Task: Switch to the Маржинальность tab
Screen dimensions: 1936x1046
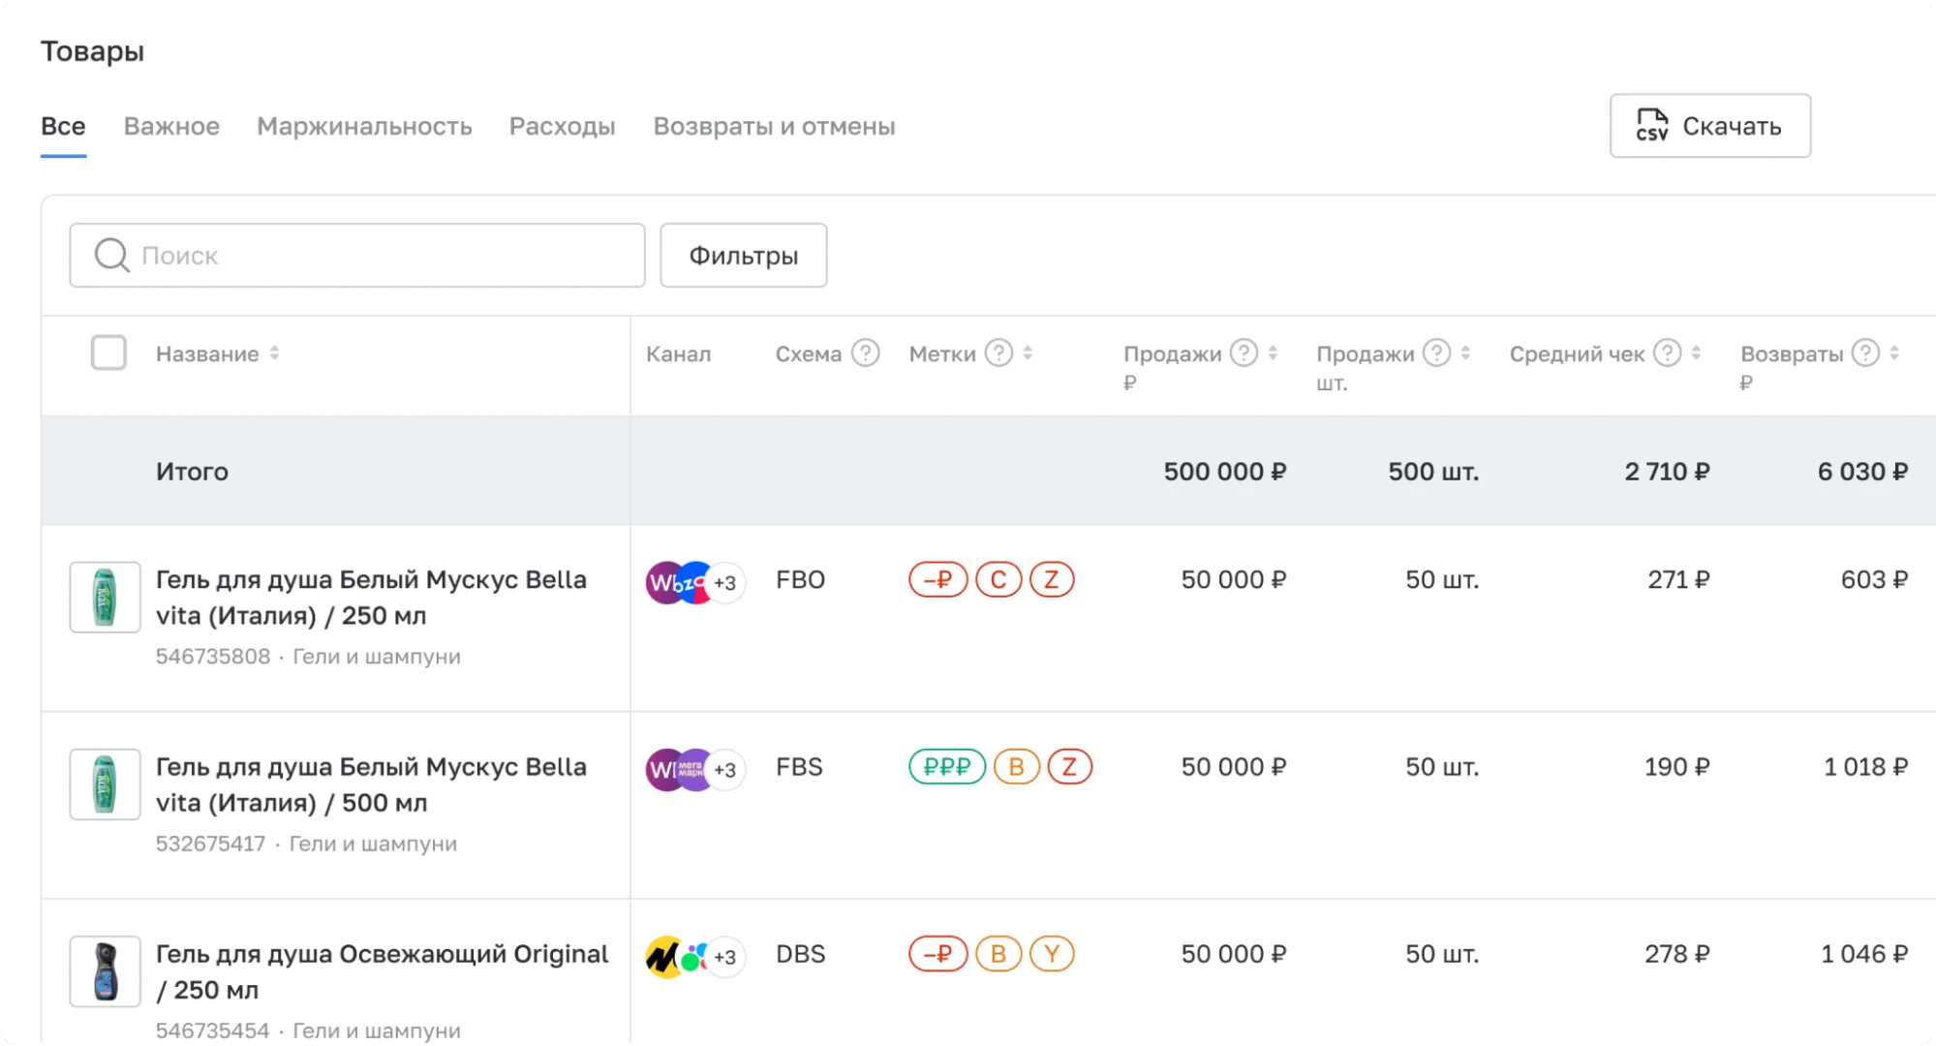Action: pos(364,127)
